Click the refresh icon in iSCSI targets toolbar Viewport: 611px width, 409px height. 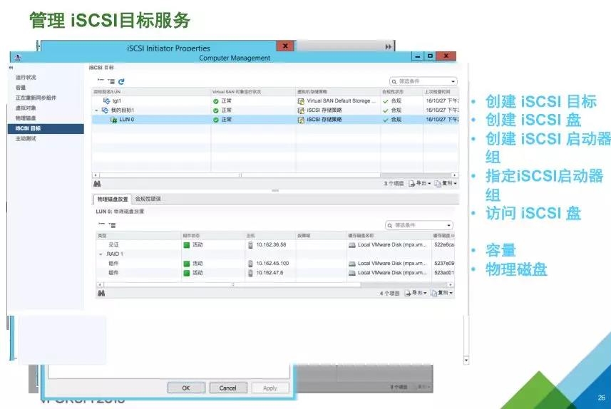[x=121, y=82]
